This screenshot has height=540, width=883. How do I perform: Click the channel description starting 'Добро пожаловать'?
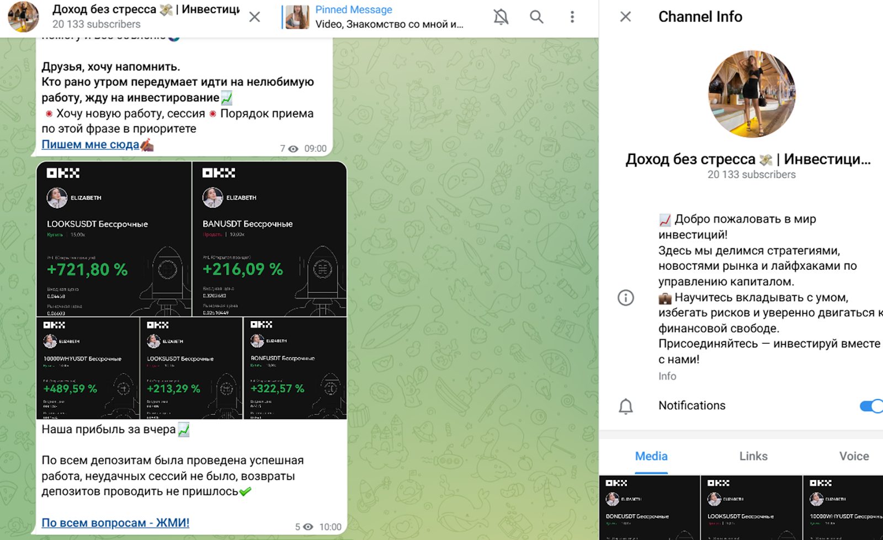(769, 289)
